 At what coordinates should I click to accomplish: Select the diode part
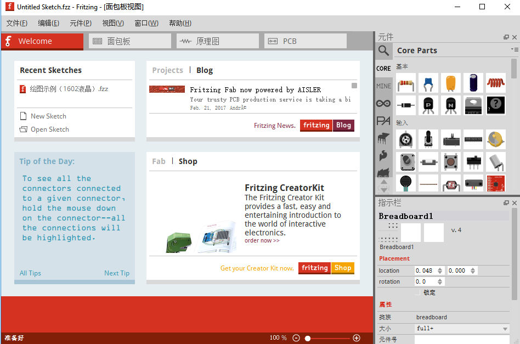pyautogui.click(x=406, y=105)
